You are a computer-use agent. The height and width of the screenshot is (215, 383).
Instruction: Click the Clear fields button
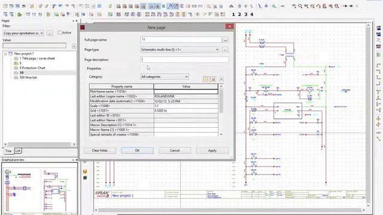point(100,150)
